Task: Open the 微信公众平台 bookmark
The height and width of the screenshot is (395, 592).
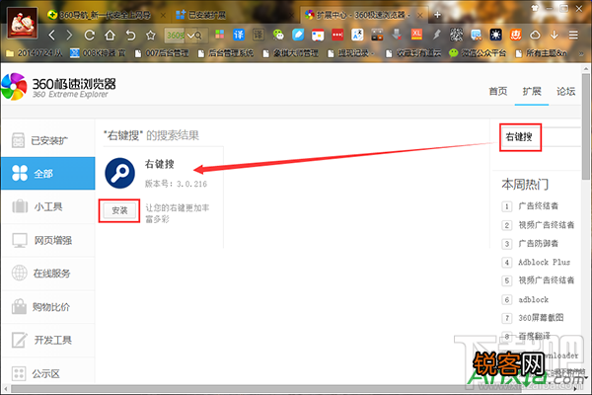Action: tap(478, 53)
